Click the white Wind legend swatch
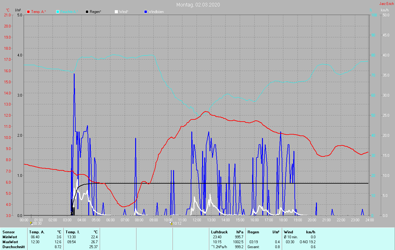395x250 pixels. 116,12
